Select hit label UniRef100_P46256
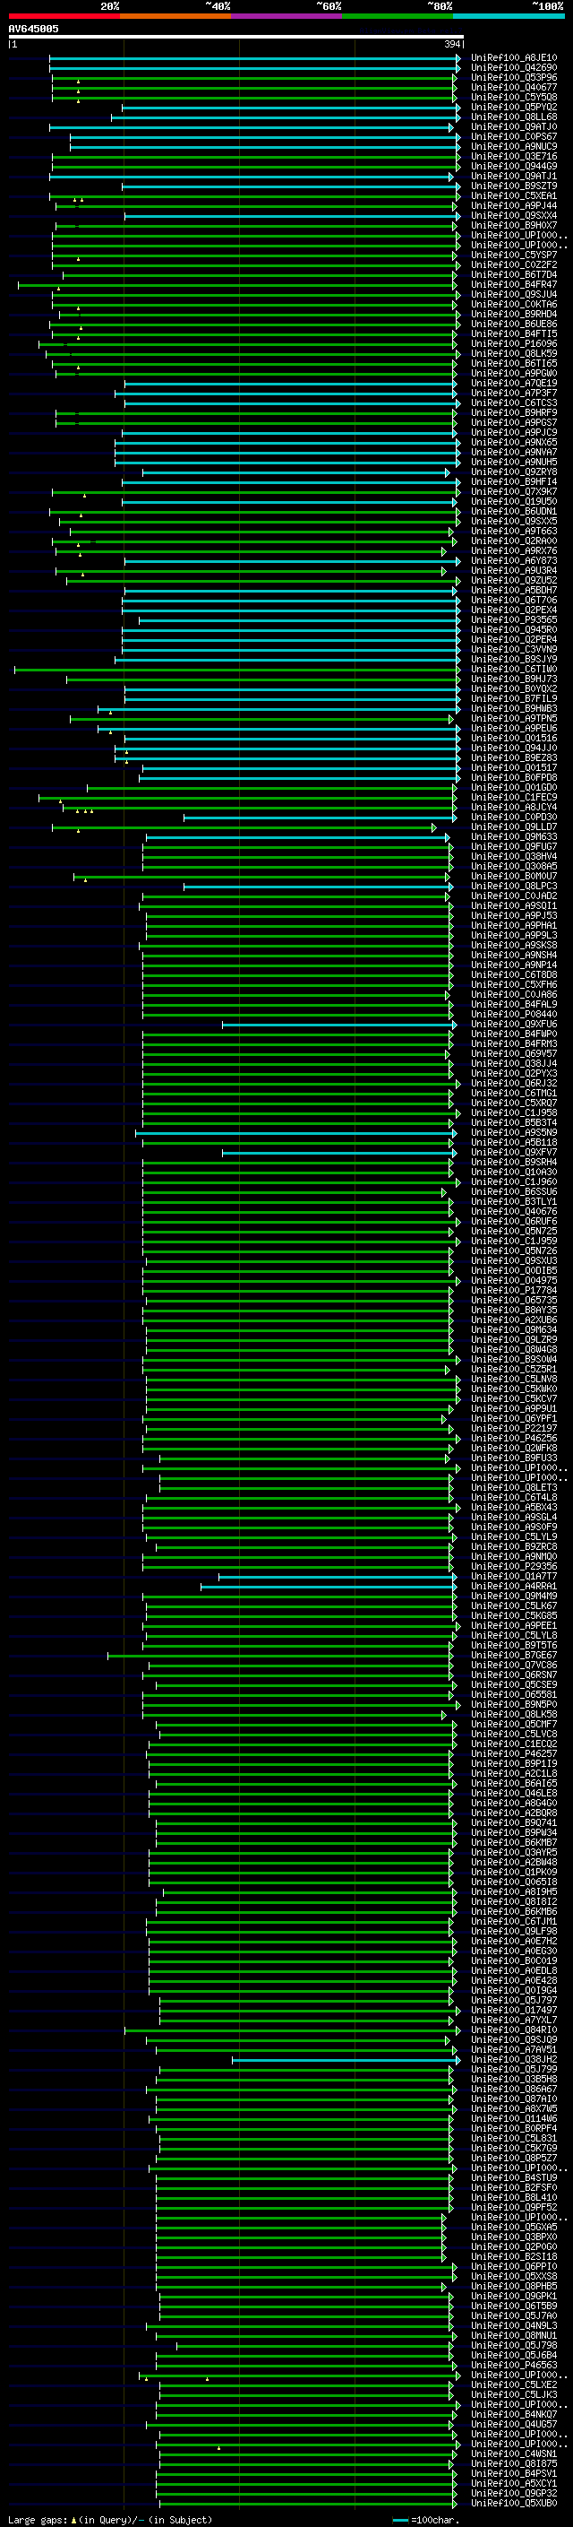573x2527 pixels. 514,1438
